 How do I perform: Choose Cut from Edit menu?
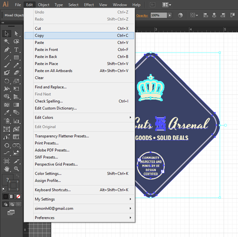[x=79, y=29]
